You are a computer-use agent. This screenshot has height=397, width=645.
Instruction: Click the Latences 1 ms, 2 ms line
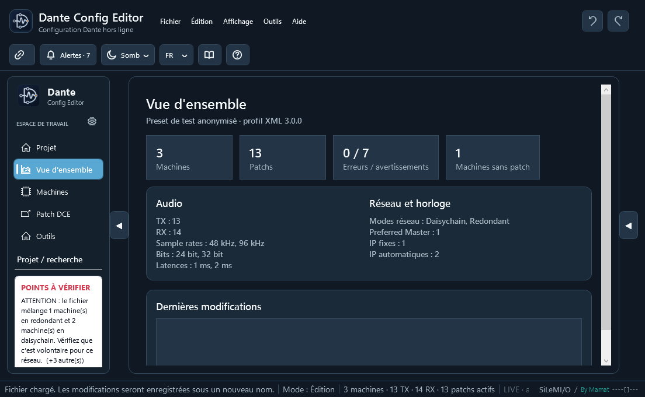pyautogui.click(x=194, y=265)
